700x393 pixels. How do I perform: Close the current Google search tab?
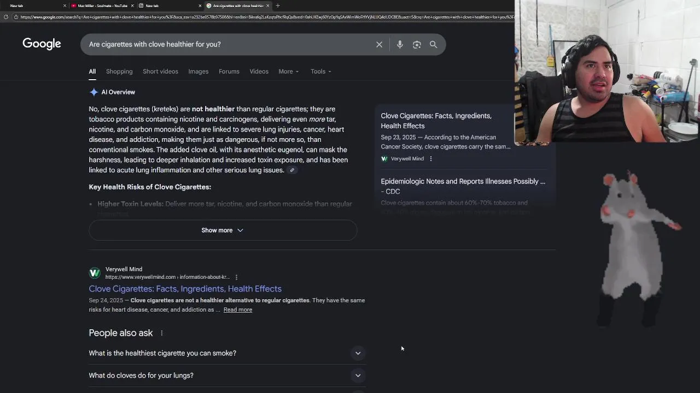coord(267,5)
